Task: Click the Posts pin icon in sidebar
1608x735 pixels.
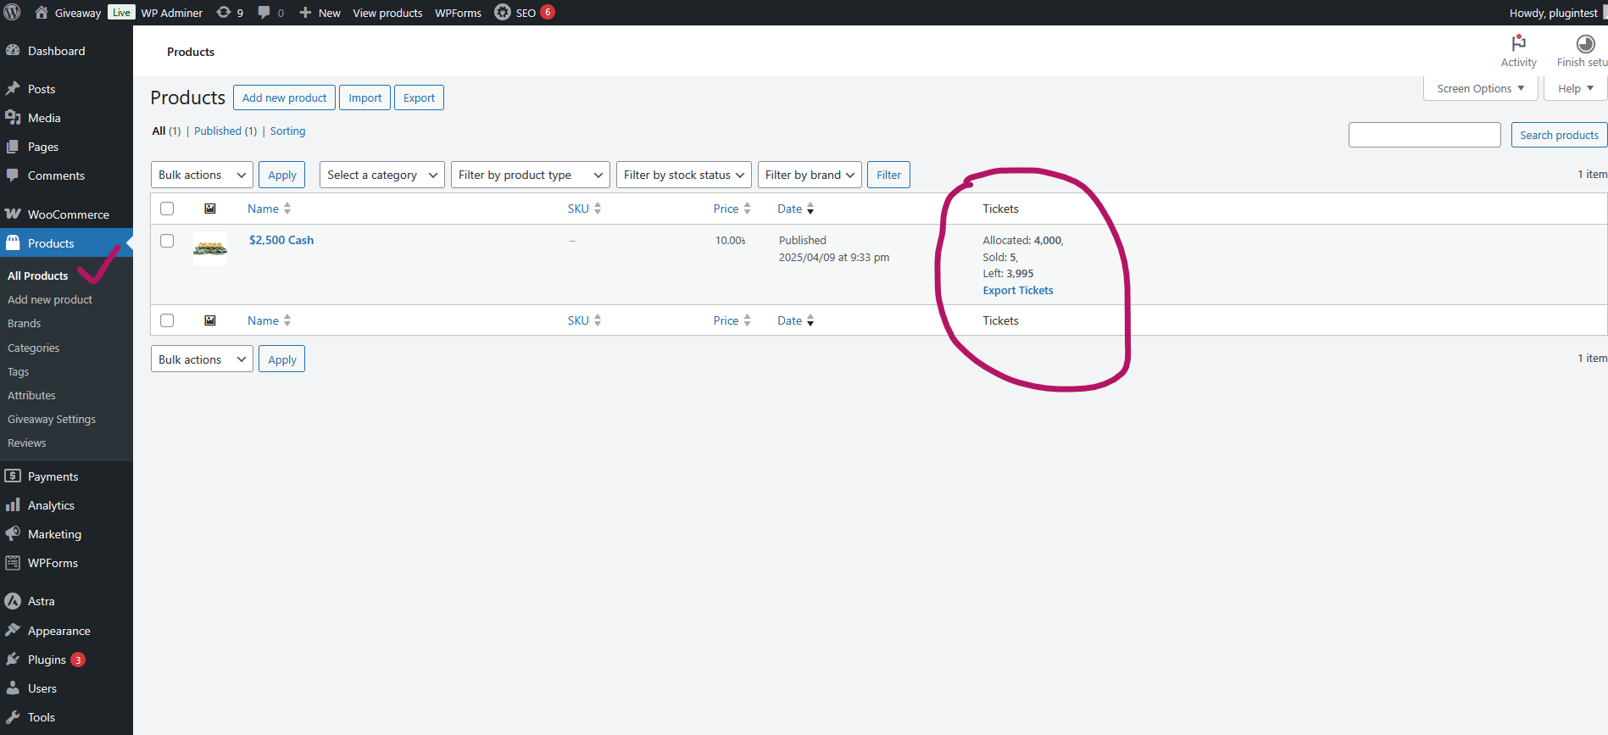Action: click(x=13, y=89)
